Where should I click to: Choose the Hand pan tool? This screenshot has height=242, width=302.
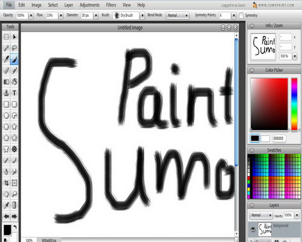pos(6,194)
